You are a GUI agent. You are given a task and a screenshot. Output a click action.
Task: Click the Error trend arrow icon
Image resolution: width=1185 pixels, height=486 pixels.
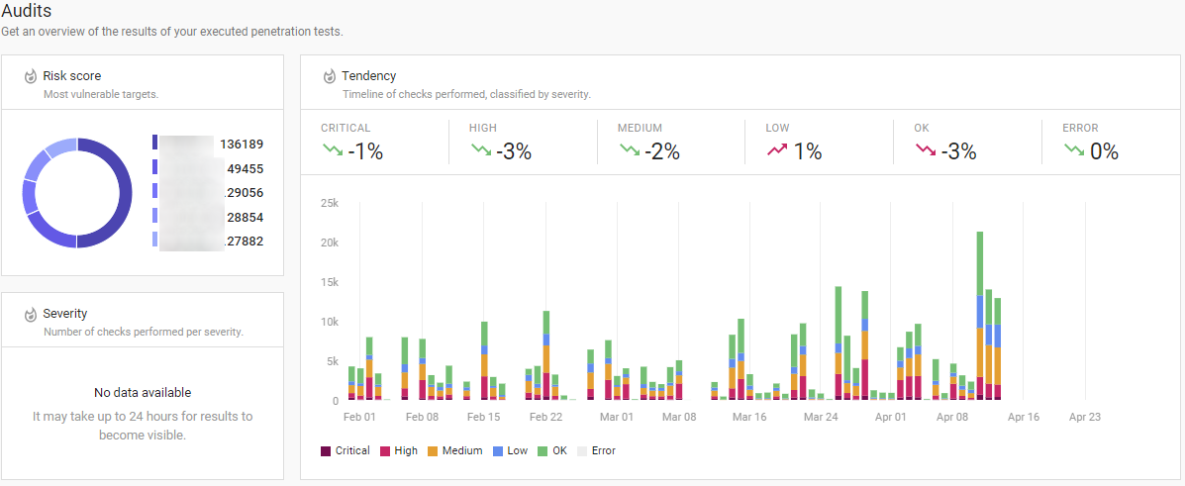tap(1074, 150)
